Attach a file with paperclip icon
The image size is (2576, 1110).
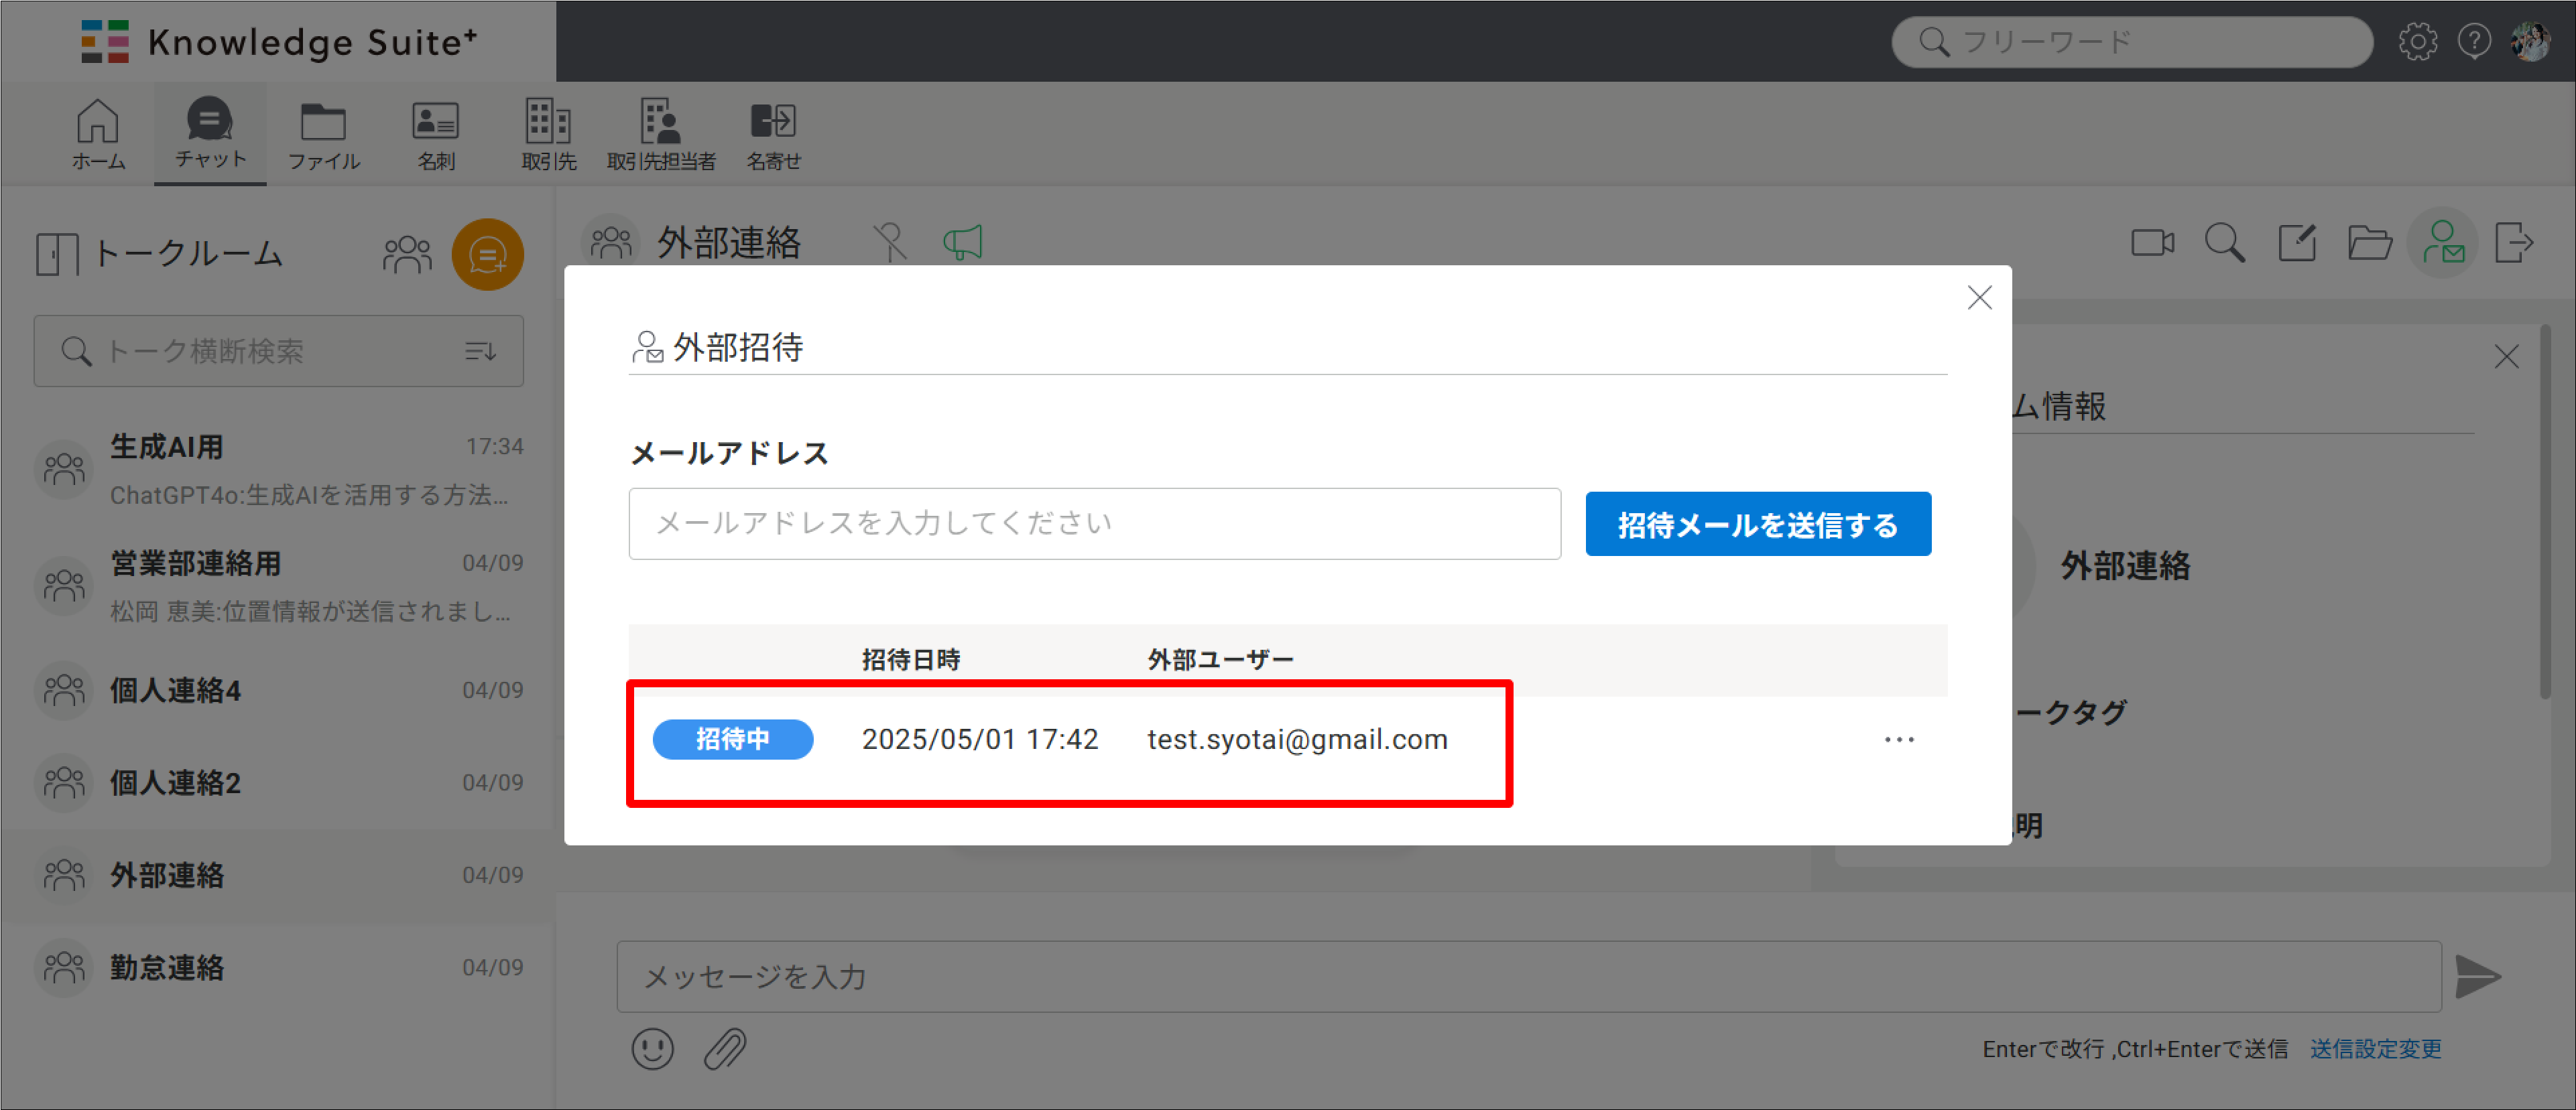pos(725,1049)
